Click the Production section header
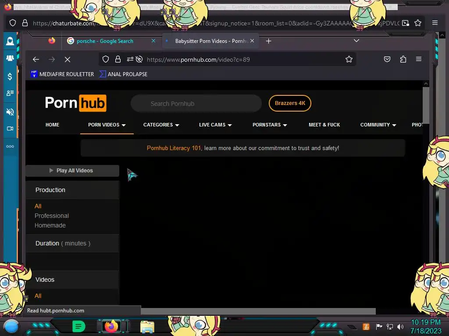Screen dimensions: 449x336 72,190
